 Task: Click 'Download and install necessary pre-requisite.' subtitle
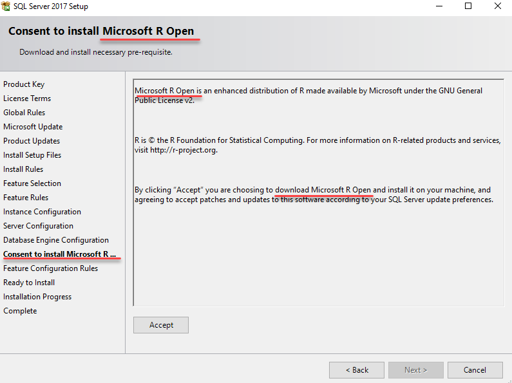pyautogui.click(x=96, y=52)
